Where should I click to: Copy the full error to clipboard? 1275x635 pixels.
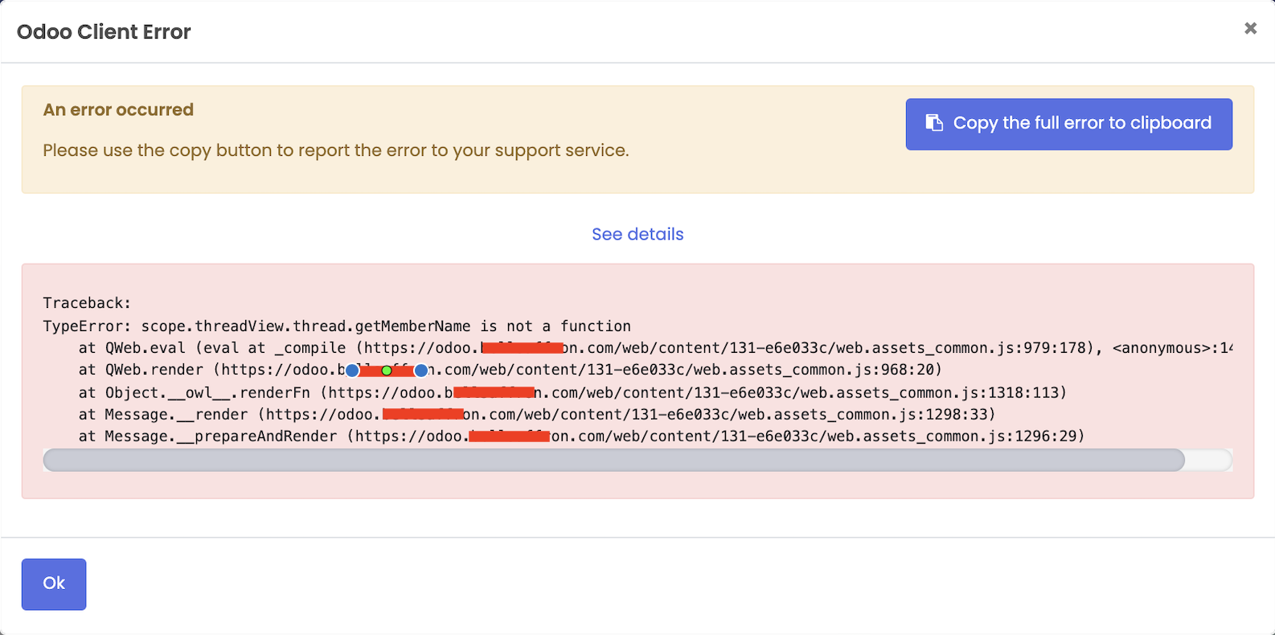point(1068,124)
